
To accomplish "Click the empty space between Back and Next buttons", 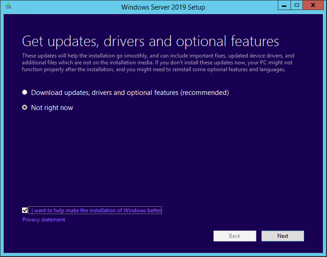I will (258, 236).
